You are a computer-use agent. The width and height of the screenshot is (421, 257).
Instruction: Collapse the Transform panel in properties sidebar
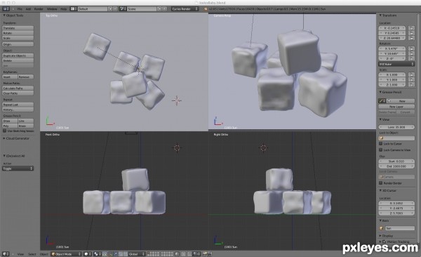point(380,15)
